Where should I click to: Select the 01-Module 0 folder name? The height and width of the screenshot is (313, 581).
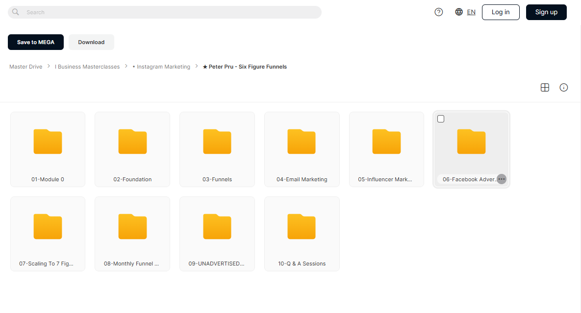pos(48,179)
